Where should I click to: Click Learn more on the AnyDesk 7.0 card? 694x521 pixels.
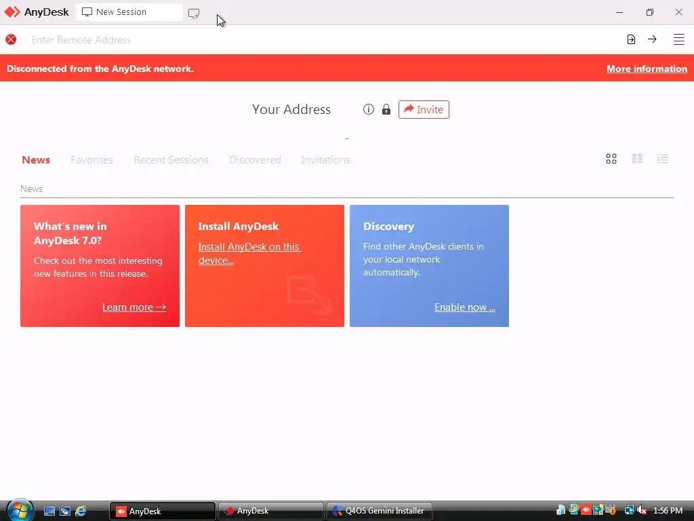[134, 307]
